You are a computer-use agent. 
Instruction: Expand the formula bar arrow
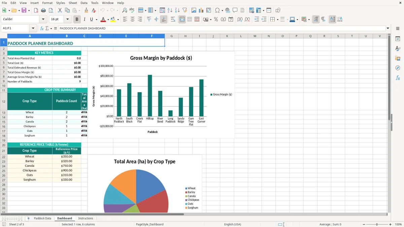pyautogui.click(x=388, y=28)
